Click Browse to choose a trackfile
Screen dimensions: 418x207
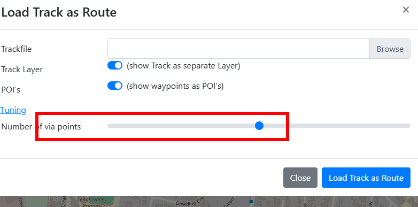pos(390,49)
